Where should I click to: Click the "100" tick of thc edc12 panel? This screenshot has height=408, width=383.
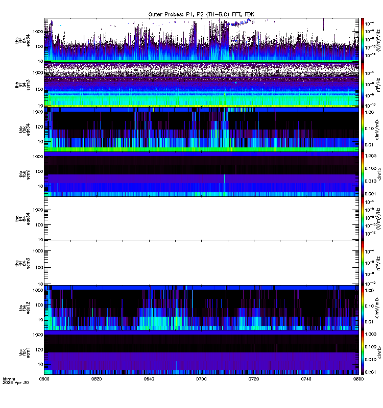[39, 305]
